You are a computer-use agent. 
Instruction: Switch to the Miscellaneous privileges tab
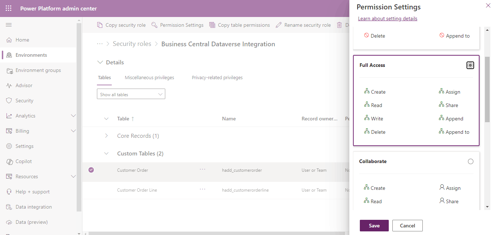[x=149, y=78]
